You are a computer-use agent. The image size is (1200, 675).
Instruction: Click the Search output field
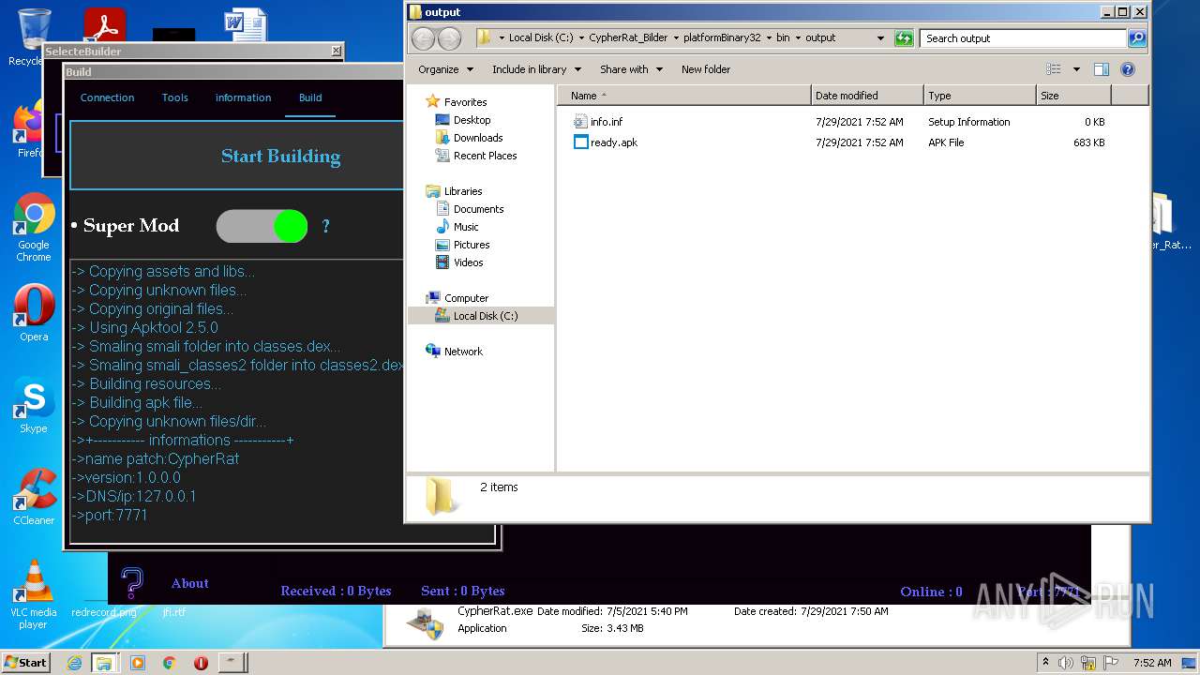tap(1024, 38)
